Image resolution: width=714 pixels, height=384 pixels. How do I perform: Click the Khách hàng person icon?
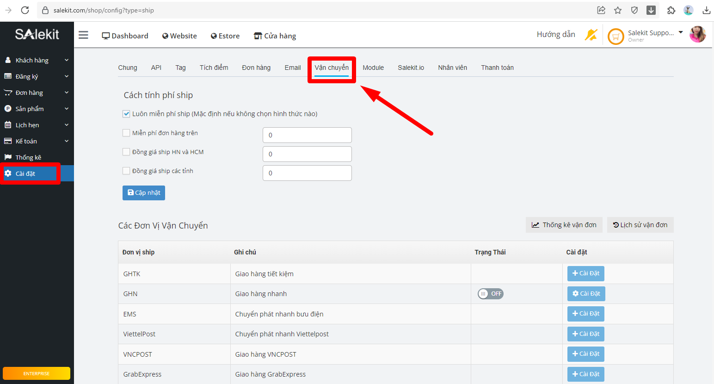point(8,60)
